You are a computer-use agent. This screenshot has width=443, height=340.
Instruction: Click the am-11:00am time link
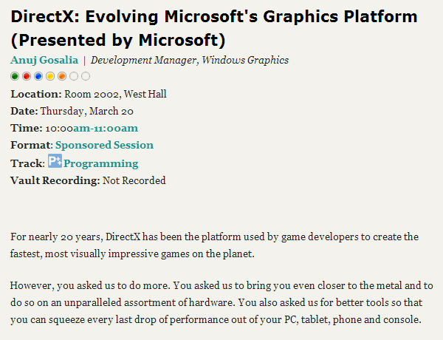[x=106, y=128]
